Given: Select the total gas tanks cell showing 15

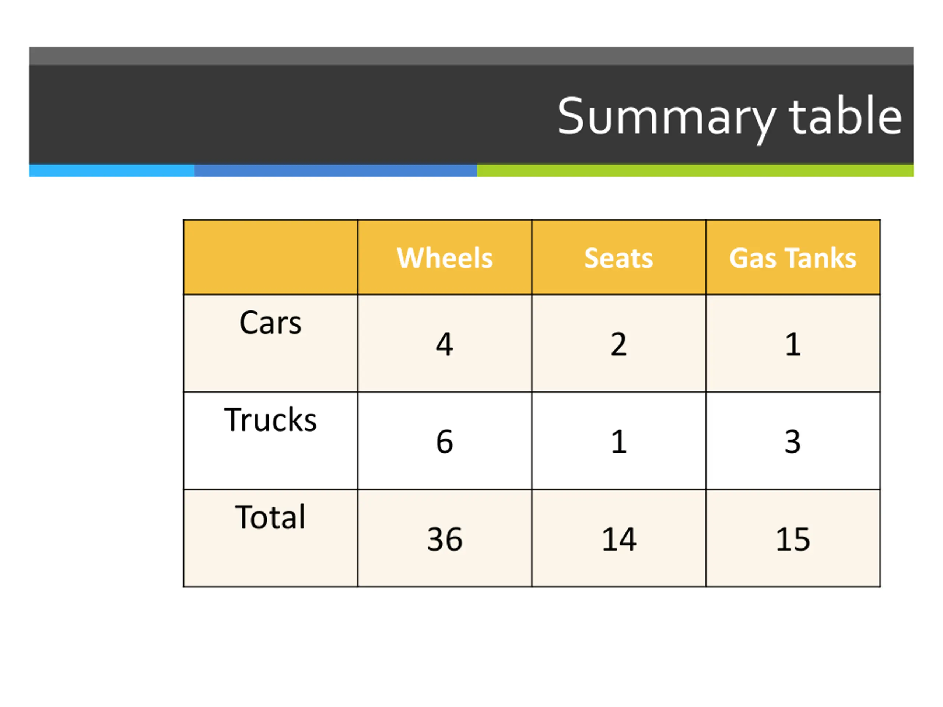Looking at the screenshot, I should pyautogui.click(x=793, y=538).
